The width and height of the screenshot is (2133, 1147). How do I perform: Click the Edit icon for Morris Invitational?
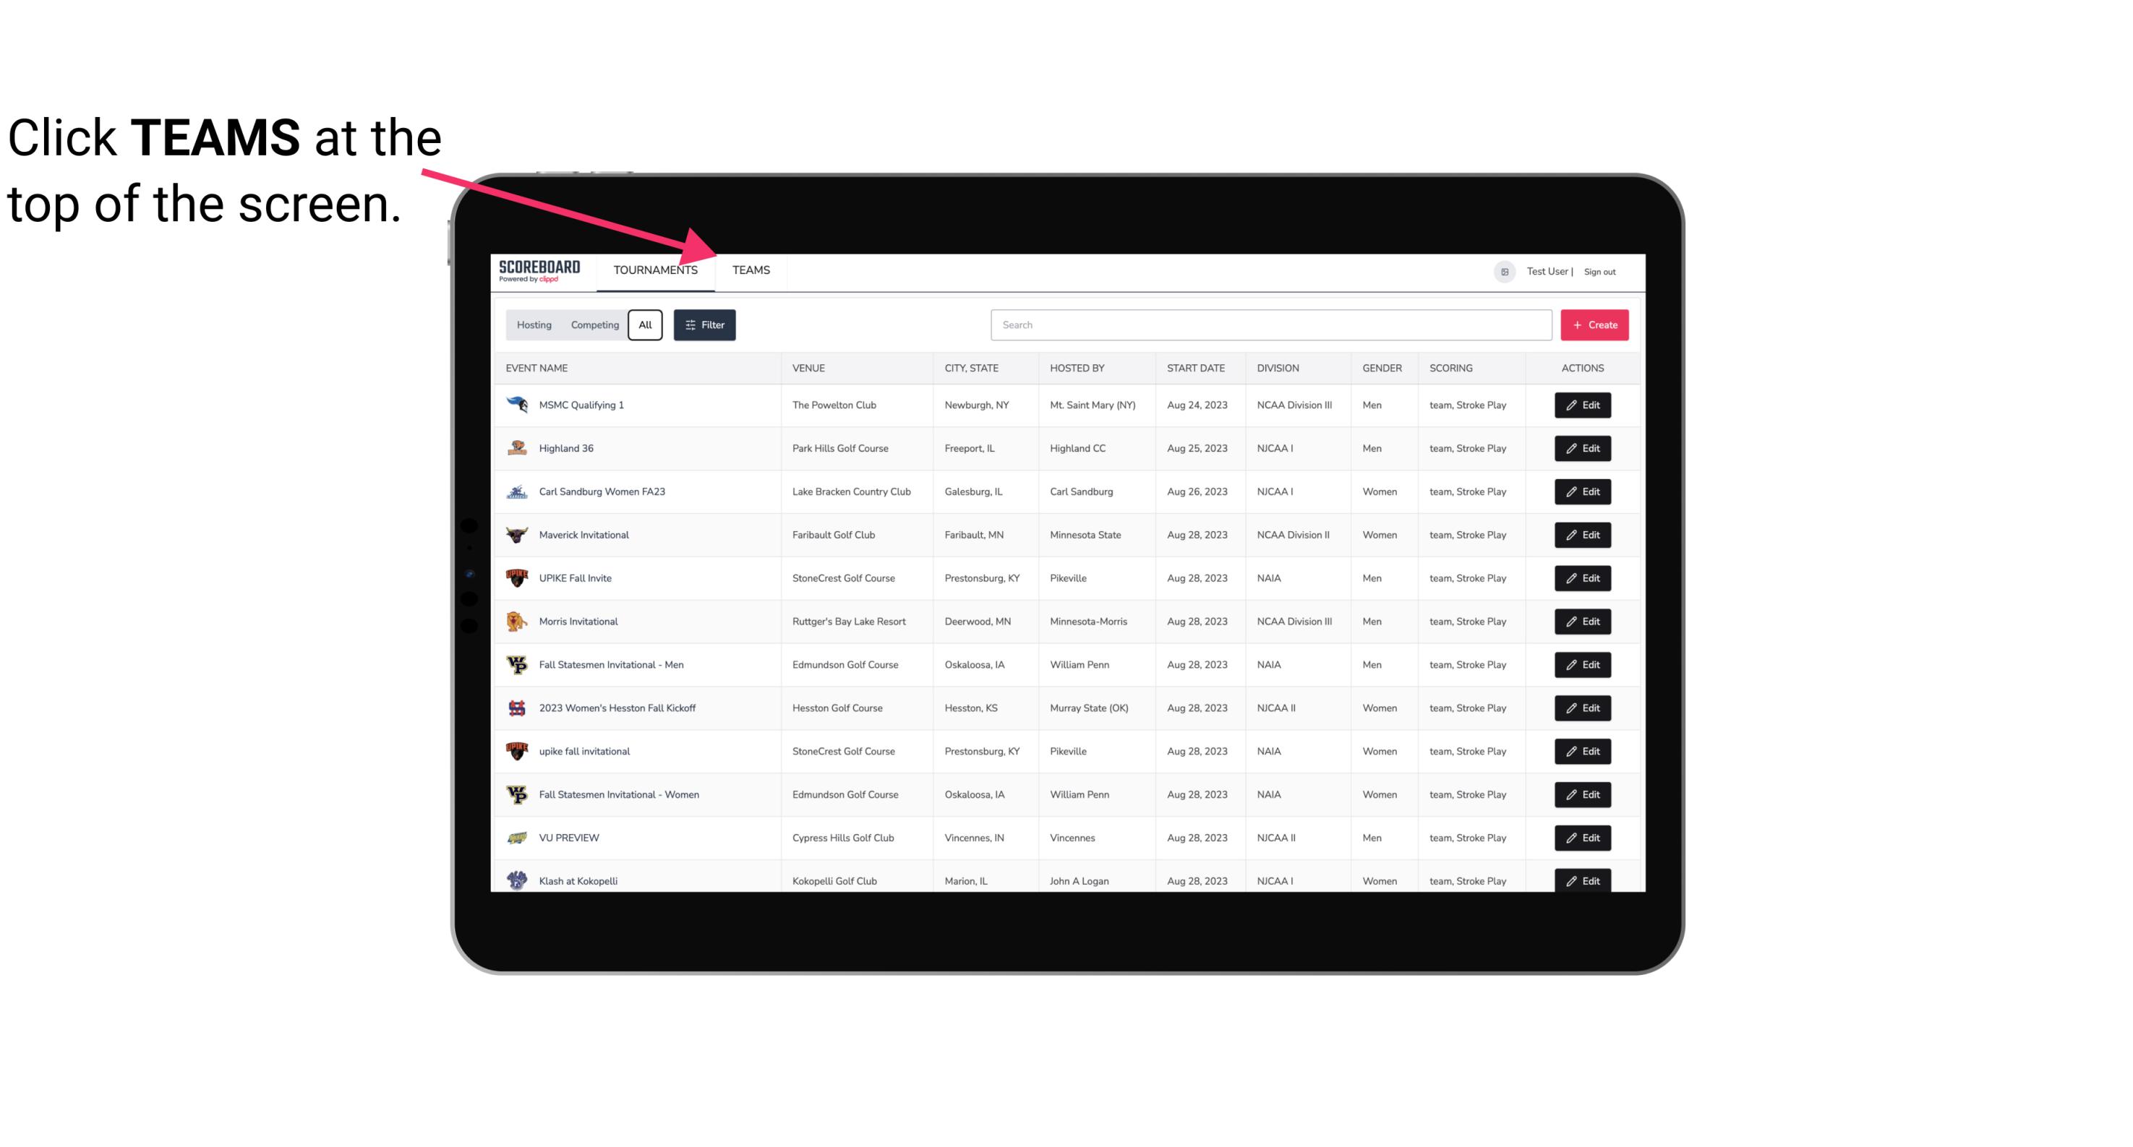tap(1582, 620)
